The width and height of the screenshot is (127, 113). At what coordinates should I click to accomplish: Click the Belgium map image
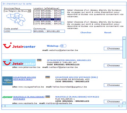pos(16,19)
